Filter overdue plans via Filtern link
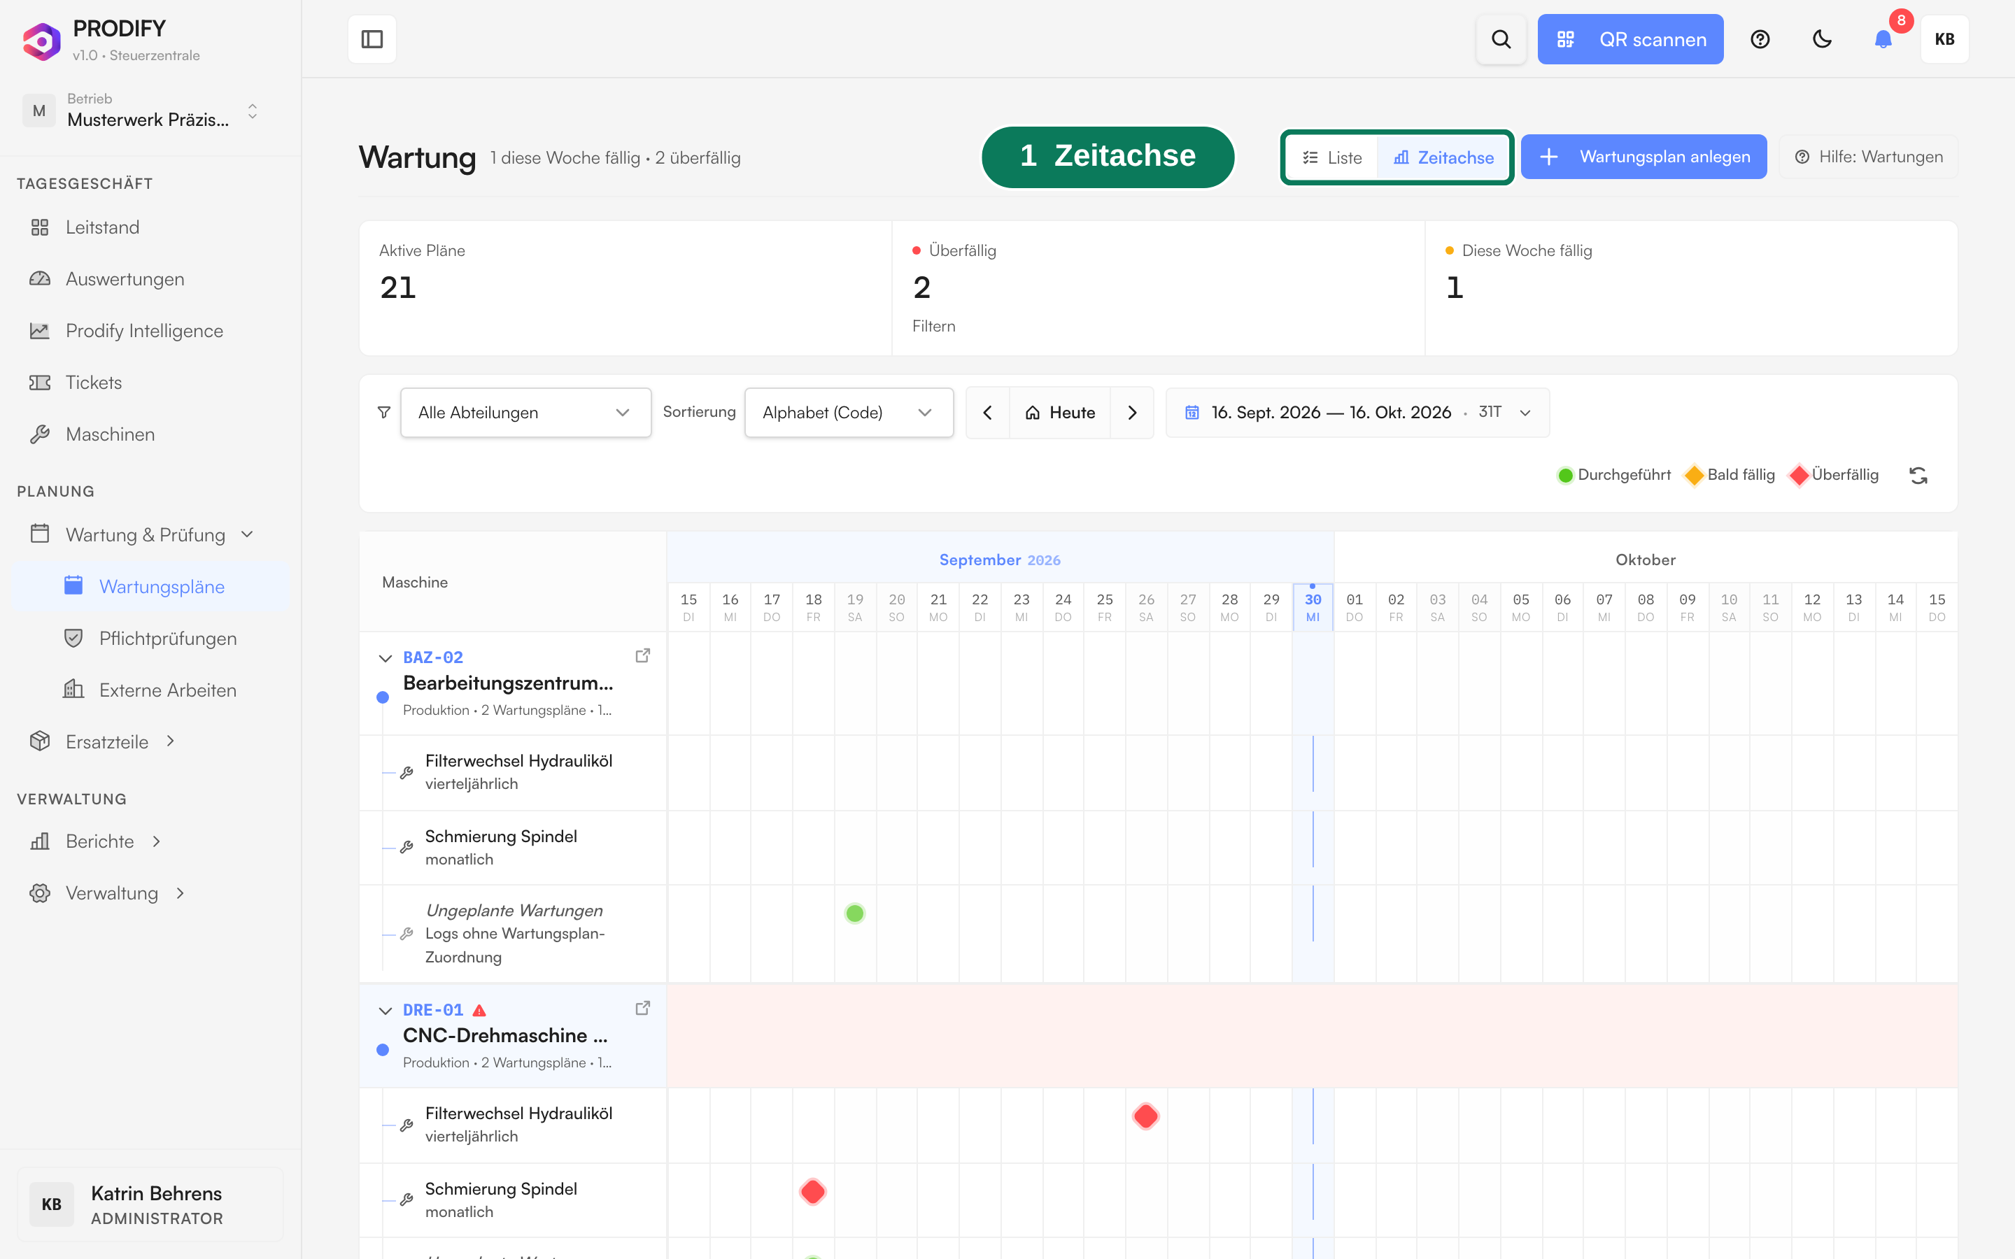The width and height of the screenshot is (2015, 1259). click(x=933, y=325)
